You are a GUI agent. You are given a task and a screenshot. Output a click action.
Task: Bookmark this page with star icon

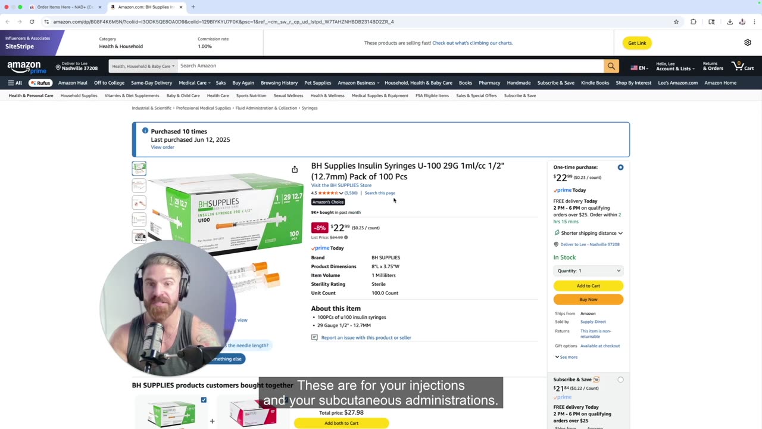(x=676, y=21)
